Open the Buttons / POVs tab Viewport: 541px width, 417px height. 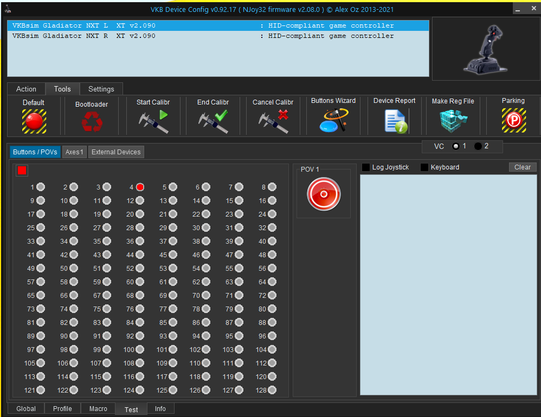pyautogui.click(x=35, y=152)
